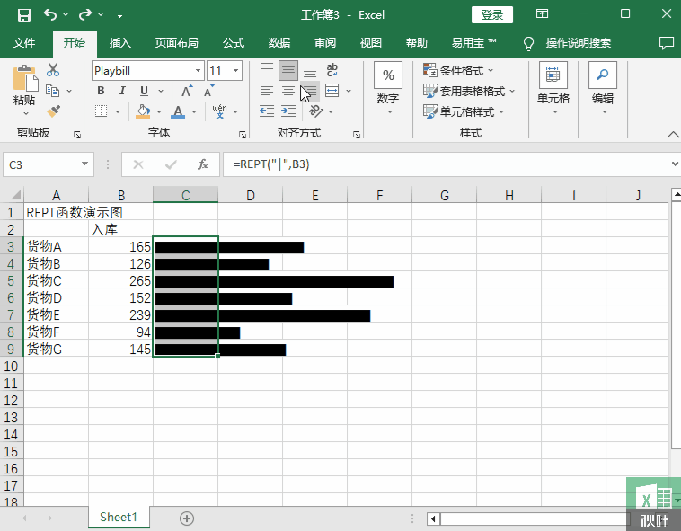Toggle Italic formatting

point(122,91)
